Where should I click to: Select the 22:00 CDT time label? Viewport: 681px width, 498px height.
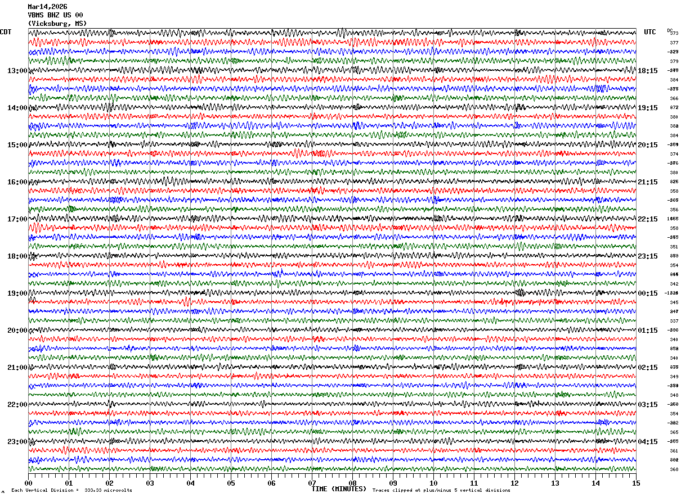coord(17,405)
